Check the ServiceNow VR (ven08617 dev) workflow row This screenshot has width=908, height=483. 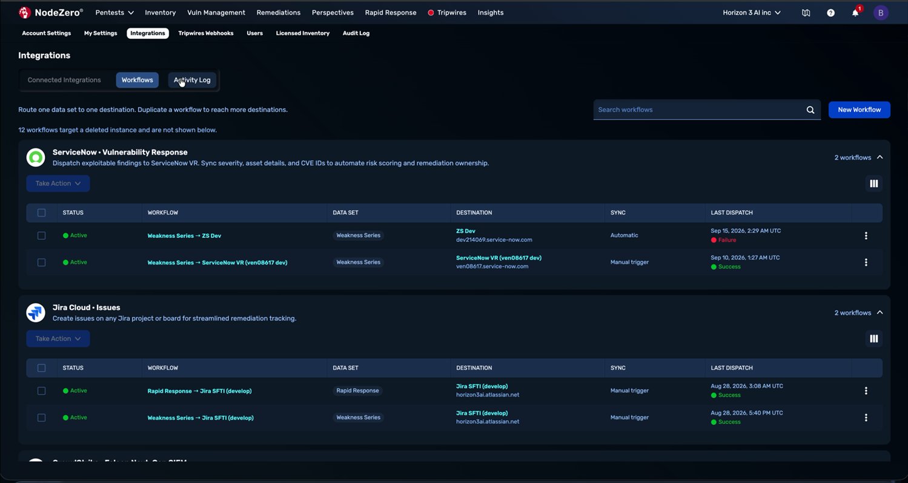[x=41, y=262]
